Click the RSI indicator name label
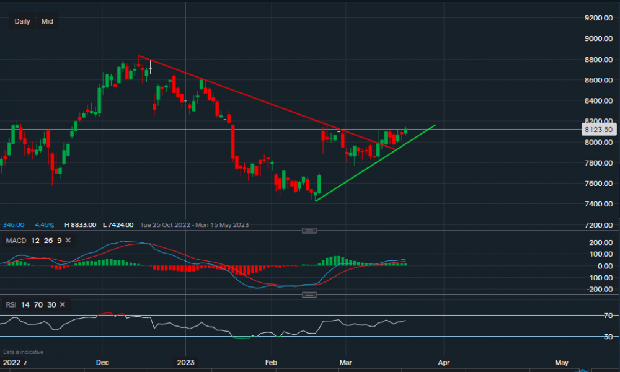Screen dimensions: 620x372 [x=10, y=304]
